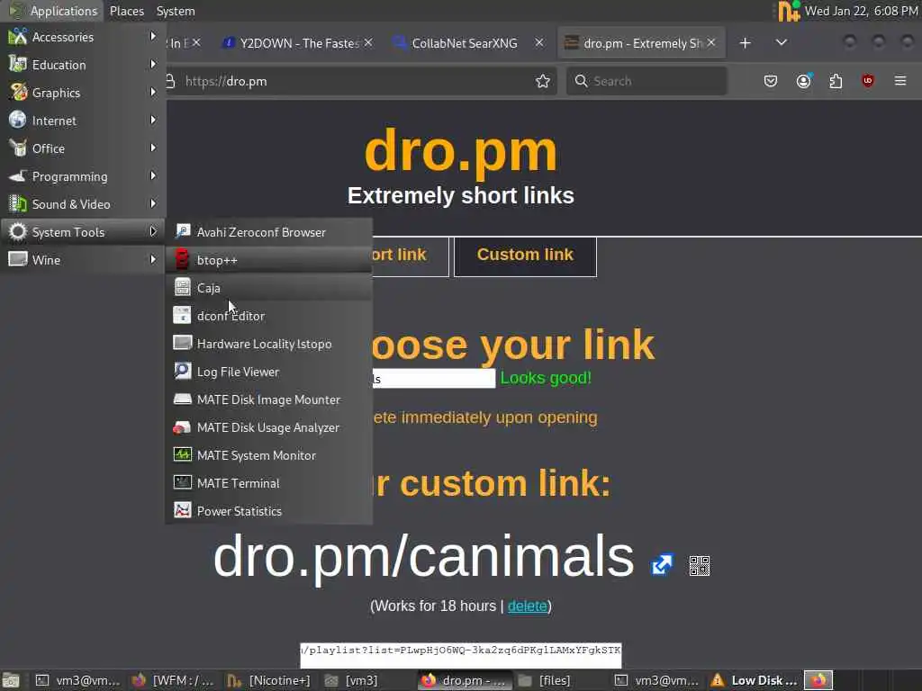Open the [files] taskbar window

point(559,680)
